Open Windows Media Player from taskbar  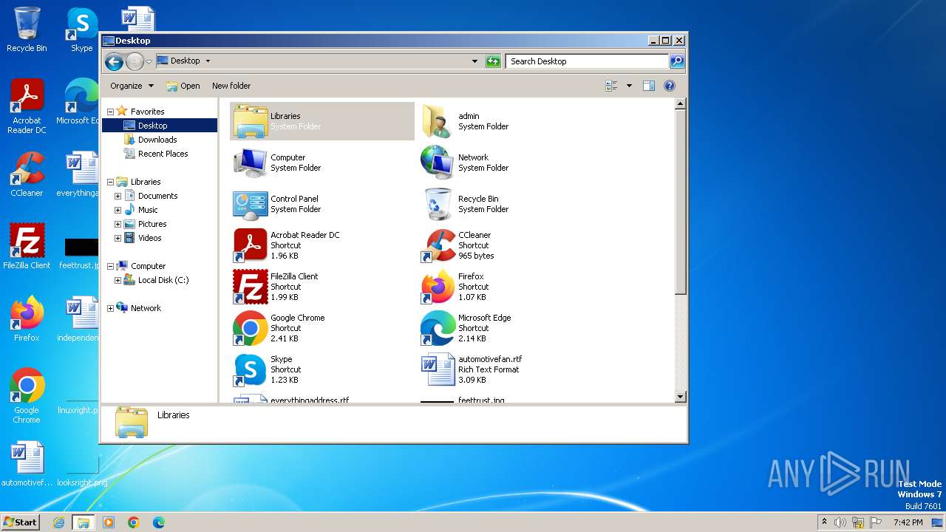coord(109,522)
